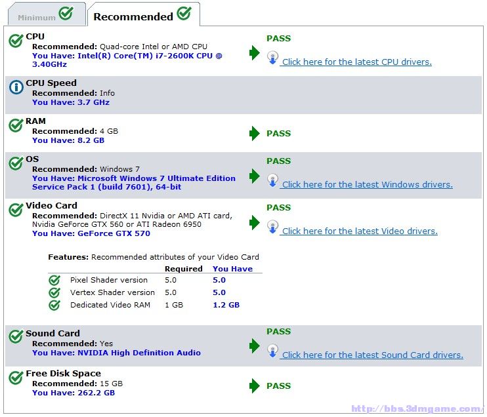Click the CPU drivers download icon

point(272,58)
